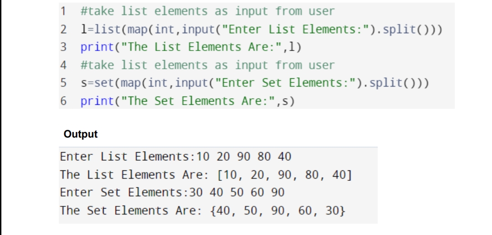Screen dimensions: 492x235
Task: Click line number 1 in code gutter
Action: click(63, 11)
